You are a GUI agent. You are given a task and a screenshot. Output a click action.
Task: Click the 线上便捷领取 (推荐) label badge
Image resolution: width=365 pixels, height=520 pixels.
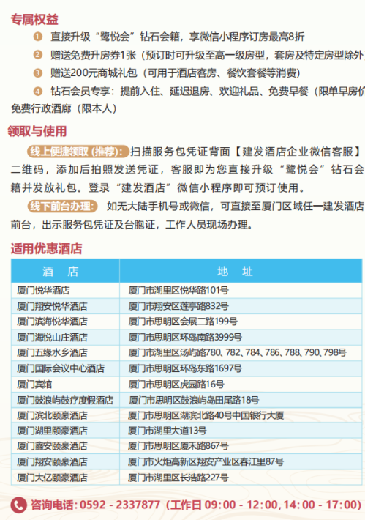click(78, 152)
